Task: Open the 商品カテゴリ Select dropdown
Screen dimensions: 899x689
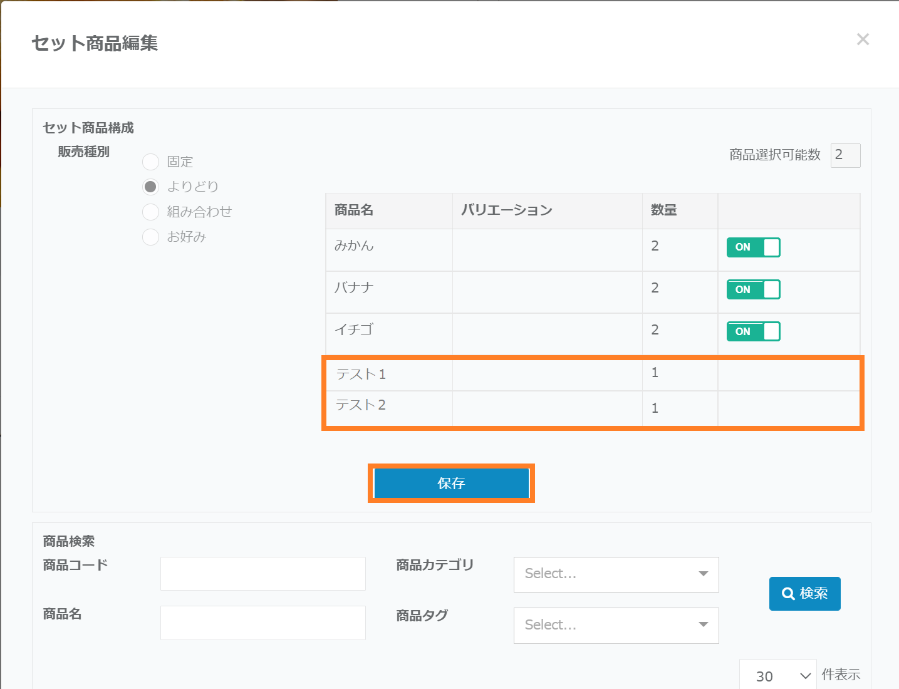Action: [616, 574]
